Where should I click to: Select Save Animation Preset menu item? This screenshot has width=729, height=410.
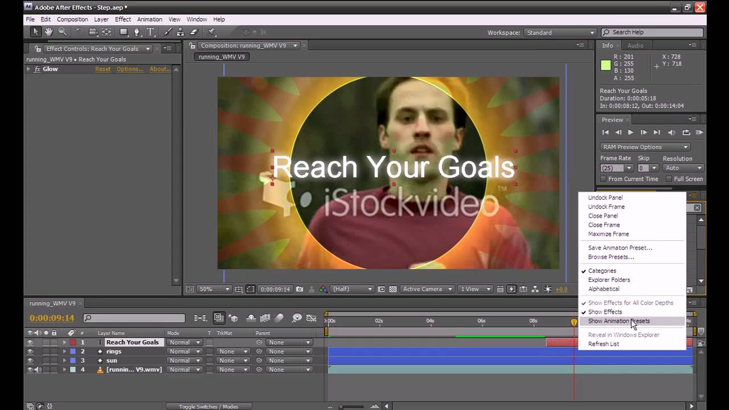620,248
